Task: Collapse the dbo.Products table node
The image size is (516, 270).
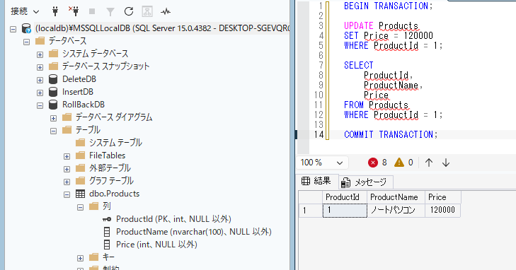Action: 67,195
